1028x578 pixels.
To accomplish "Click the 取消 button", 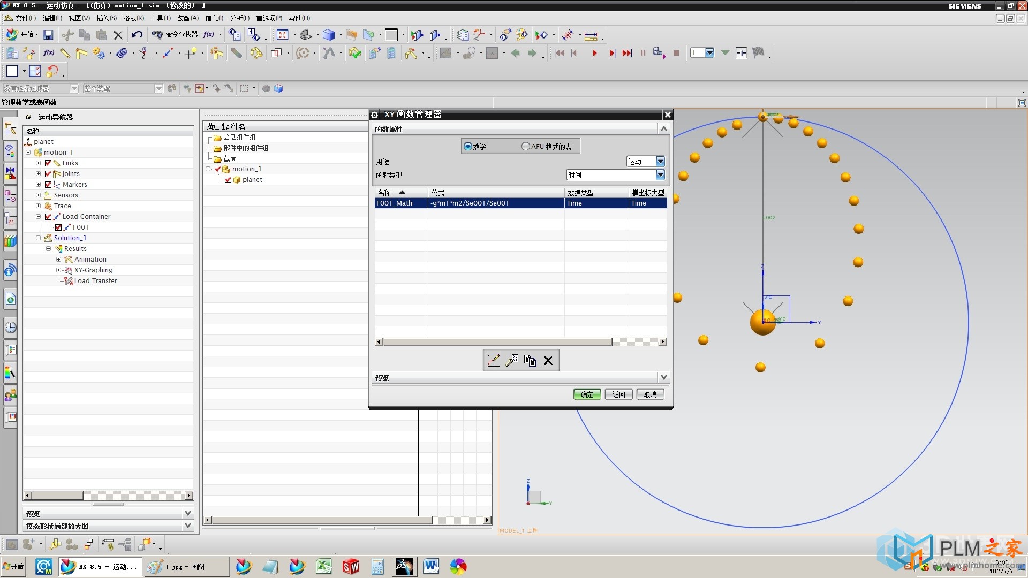I will tap(650, 394).
